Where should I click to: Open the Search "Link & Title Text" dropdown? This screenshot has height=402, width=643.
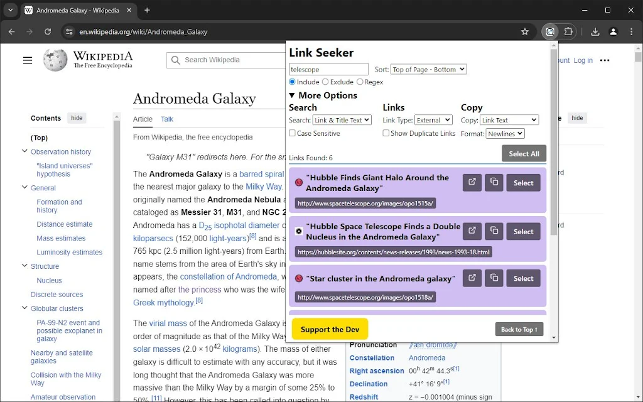tap(342, 120)
